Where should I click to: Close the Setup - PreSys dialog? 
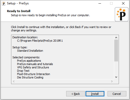point(123,4)
